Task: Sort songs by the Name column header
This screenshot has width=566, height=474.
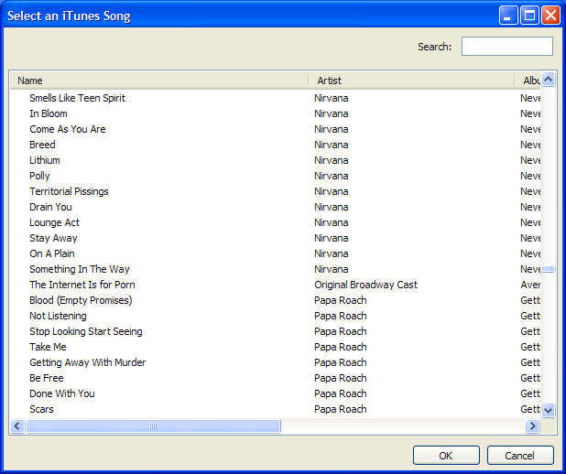Action: [x=158, y=81]
